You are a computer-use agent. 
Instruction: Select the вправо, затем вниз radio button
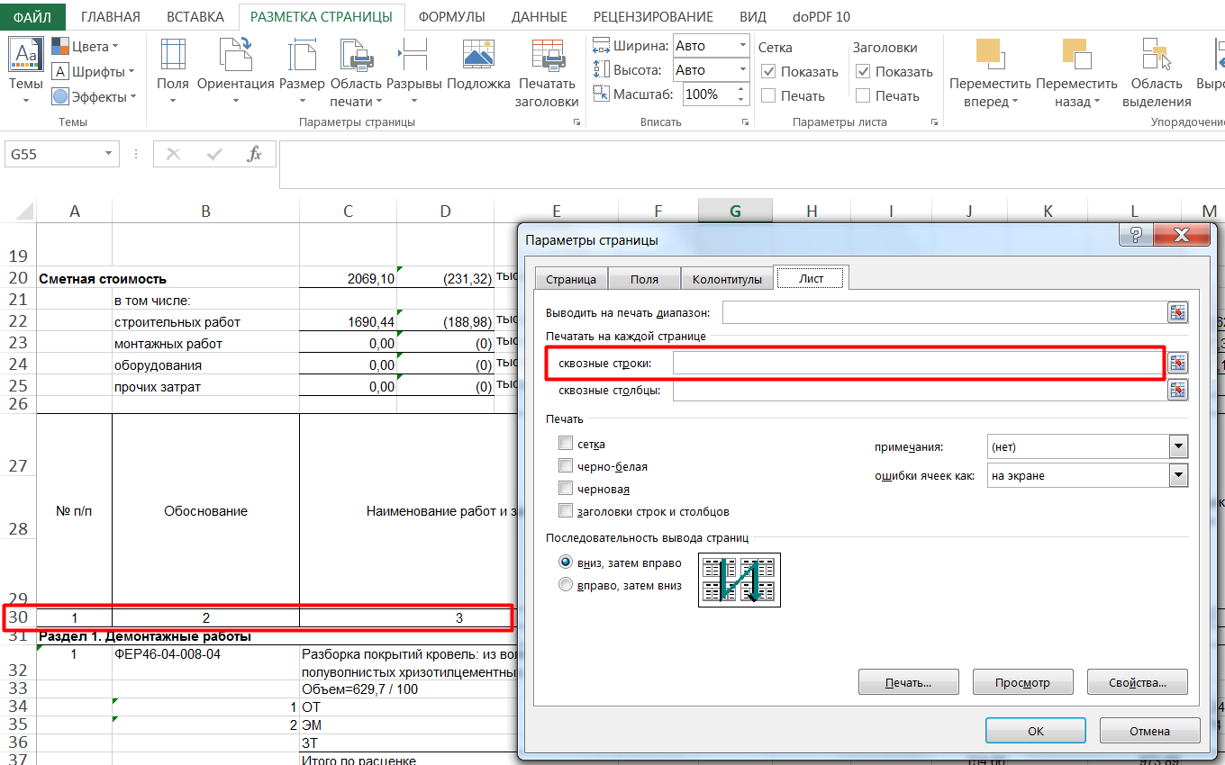[x=566, y=585]
